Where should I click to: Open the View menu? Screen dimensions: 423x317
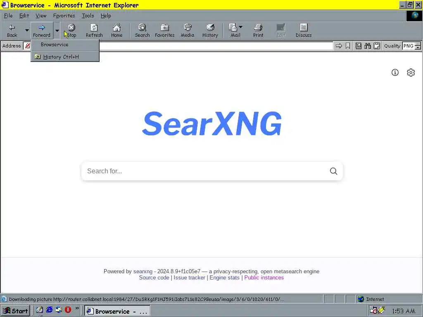(41, 16)
